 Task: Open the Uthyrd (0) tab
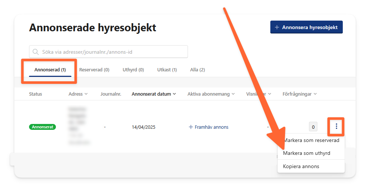(x=133, y=70)
